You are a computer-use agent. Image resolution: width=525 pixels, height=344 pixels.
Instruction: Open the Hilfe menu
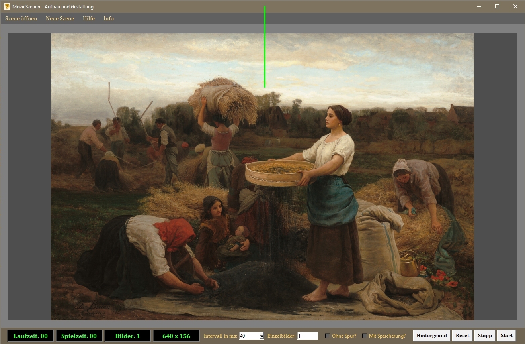pyautogui.click(x=89, y=18)
